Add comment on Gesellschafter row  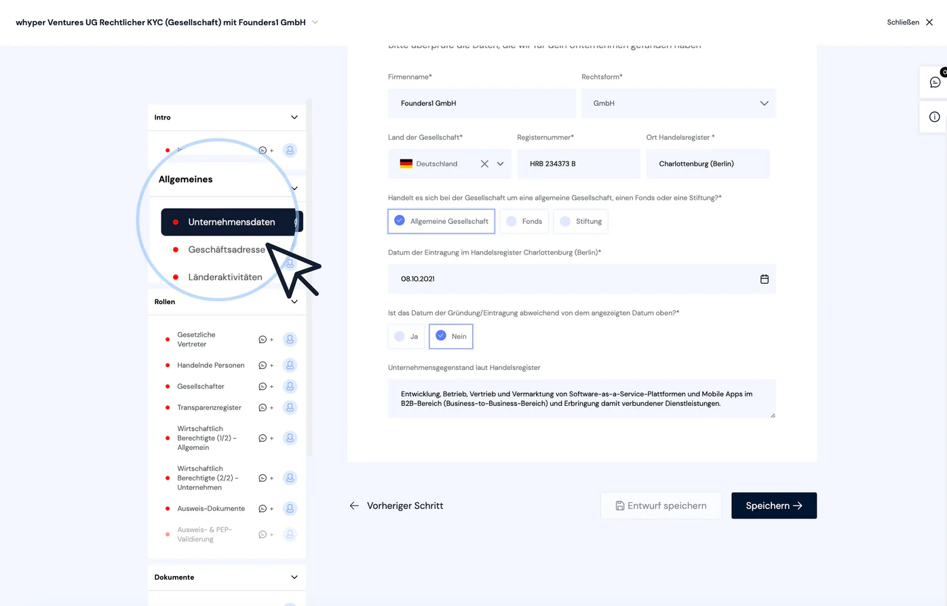(x=266, y=386)
